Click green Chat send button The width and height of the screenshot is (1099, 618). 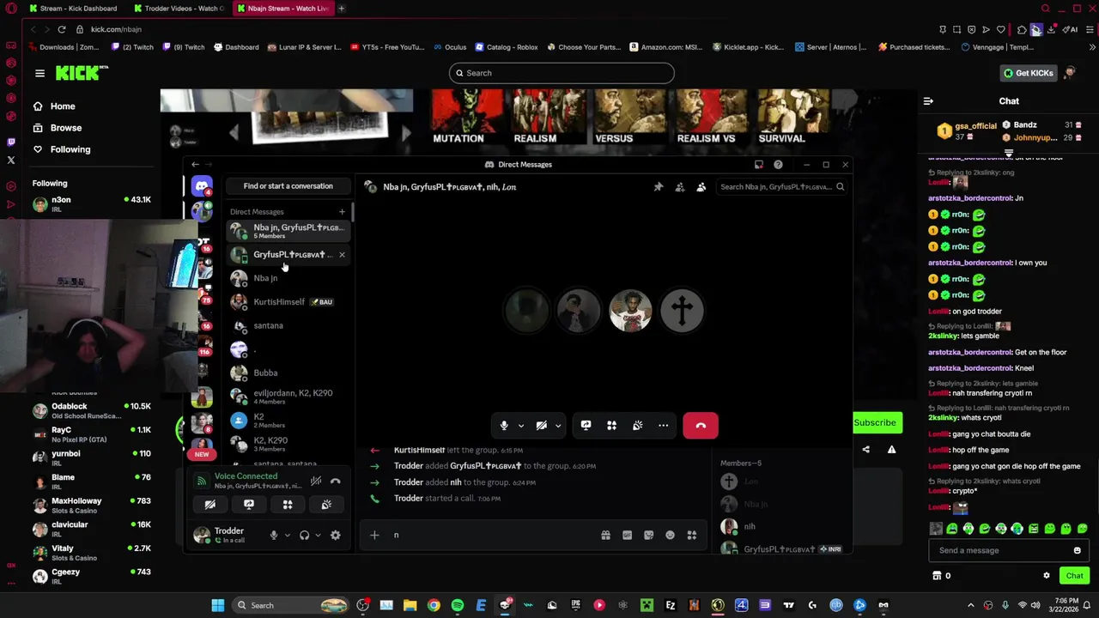1074,576
